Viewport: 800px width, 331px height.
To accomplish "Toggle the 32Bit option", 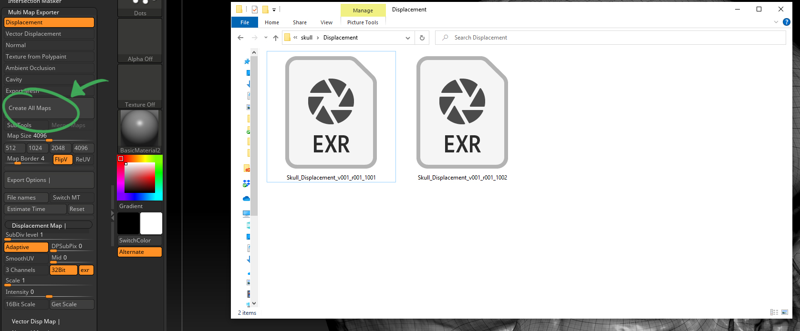I will pyautogui.click(x=63, y=270).
